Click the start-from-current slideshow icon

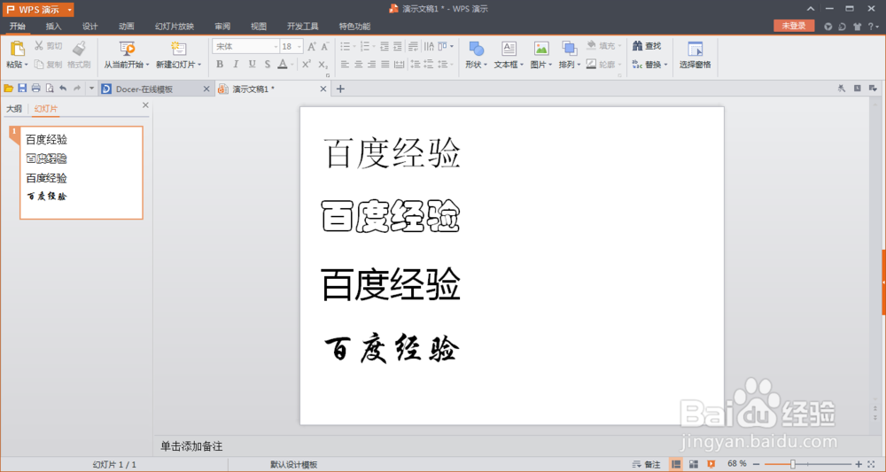127,49
